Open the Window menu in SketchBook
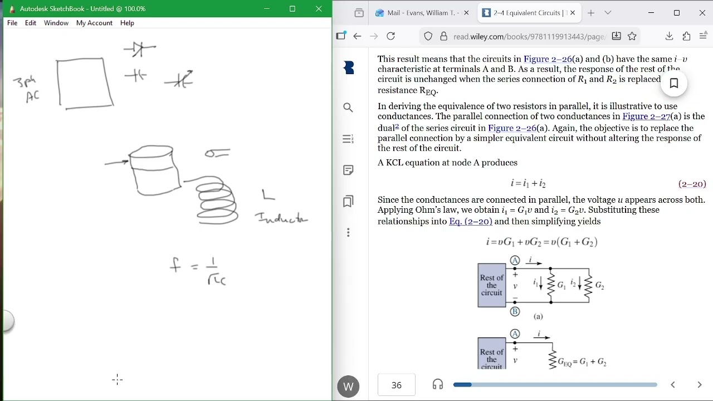The image size is (713, 401). [x=56, y=23]
